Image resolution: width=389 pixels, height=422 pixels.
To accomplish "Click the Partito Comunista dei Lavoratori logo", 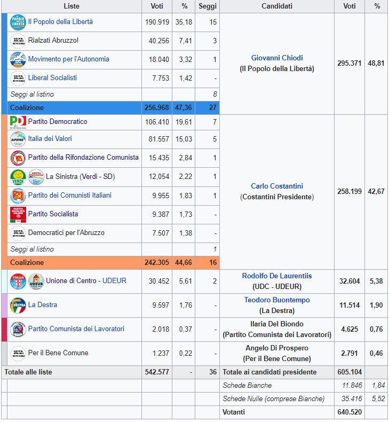I will 18,329.
